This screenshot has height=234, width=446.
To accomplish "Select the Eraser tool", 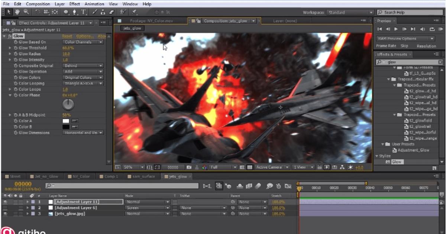I will click(111, 12).
